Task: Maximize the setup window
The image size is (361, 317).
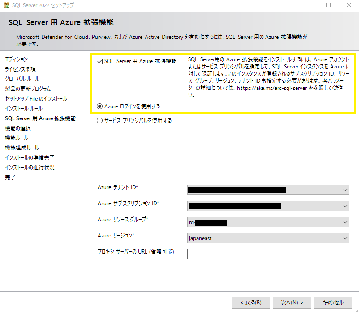Action: click(x=328, y=5)
